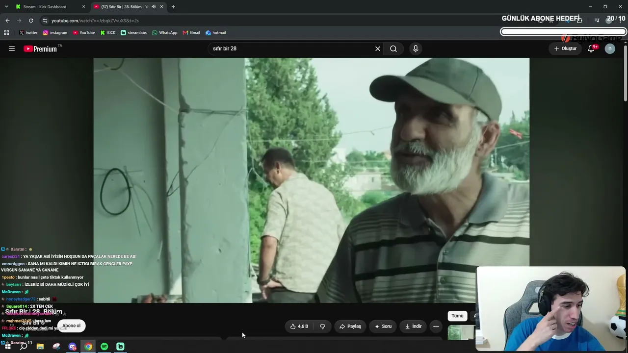The height and width of the screenshot is (353, 628).
Task: Select the Tümü filter chip
Action: (x=457, y=316)
